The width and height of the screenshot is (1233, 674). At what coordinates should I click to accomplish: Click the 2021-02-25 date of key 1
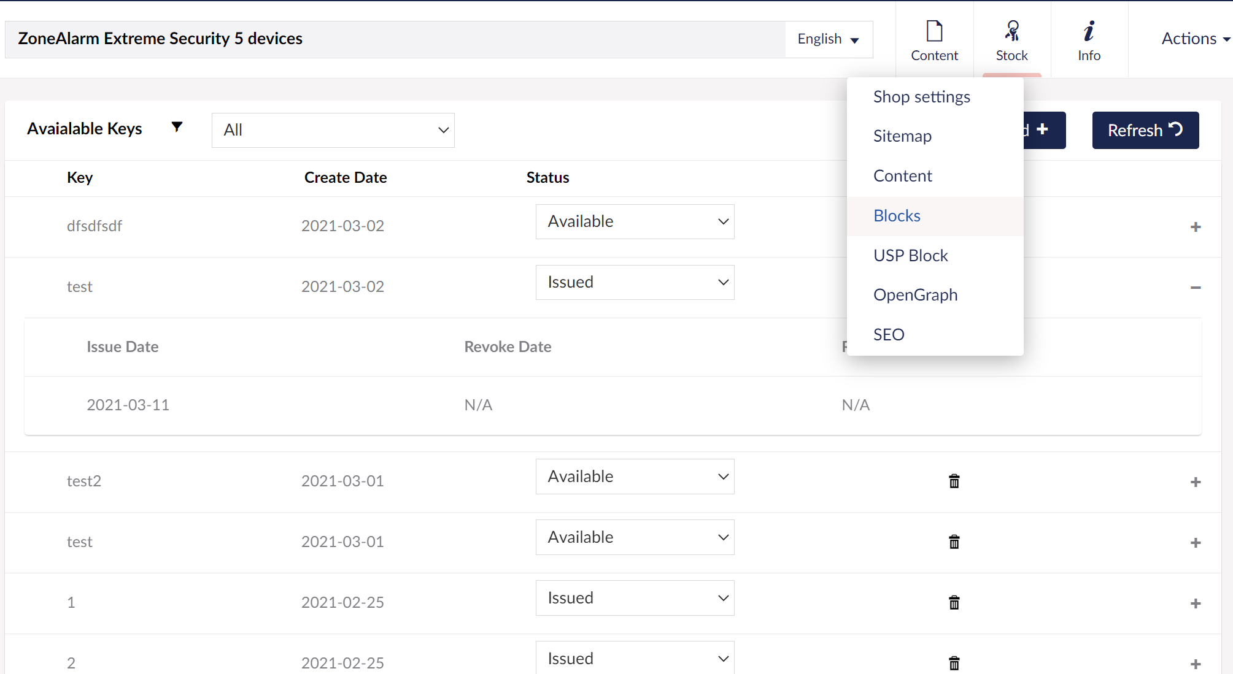tap(342, 602)
